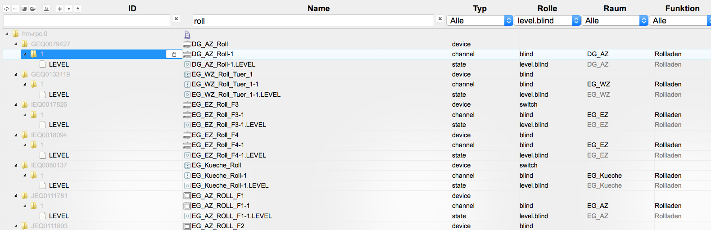Click the Name filter containing 'roll'
The width and height of the screenshot is (711, 230).
click(313, 21)
